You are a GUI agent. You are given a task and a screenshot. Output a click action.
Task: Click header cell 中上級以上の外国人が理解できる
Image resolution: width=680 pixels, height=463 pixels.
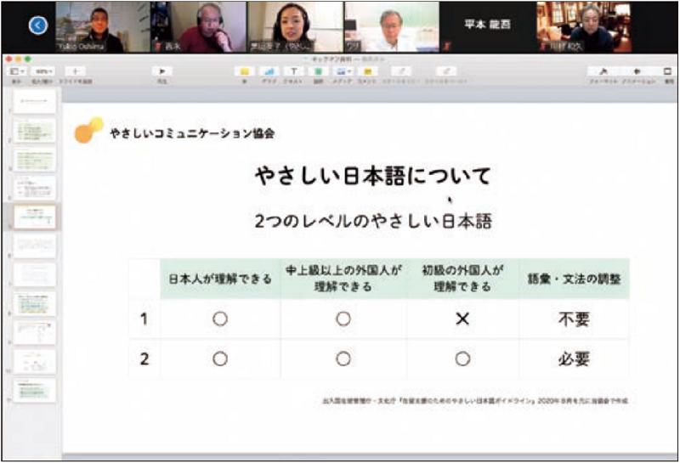point(343,279)
